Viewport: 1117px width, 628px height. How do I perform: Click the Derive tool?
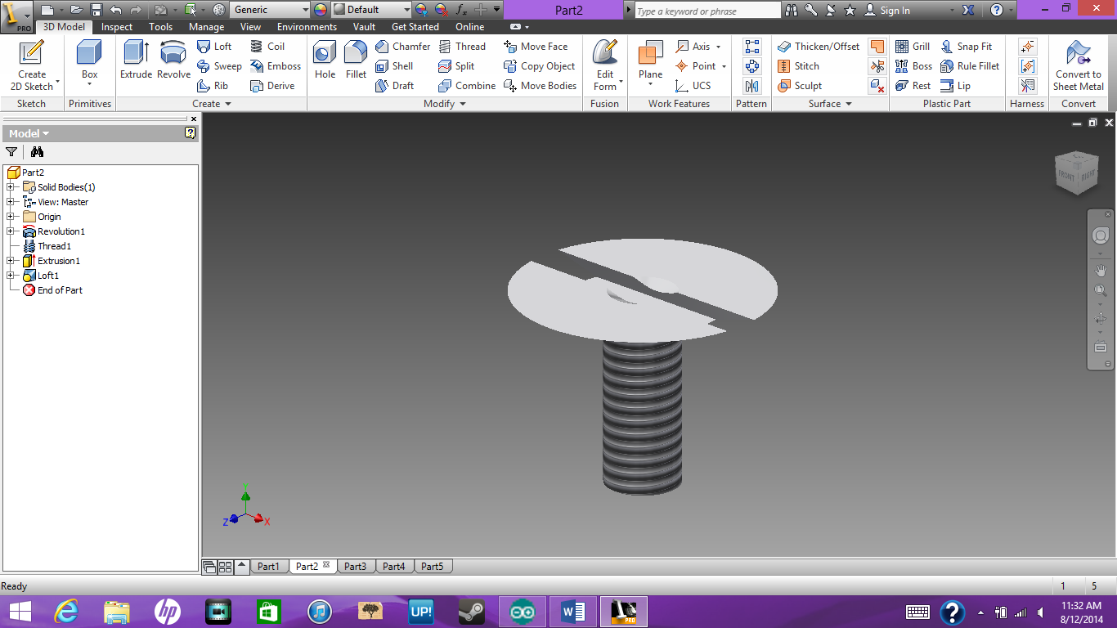272,86
